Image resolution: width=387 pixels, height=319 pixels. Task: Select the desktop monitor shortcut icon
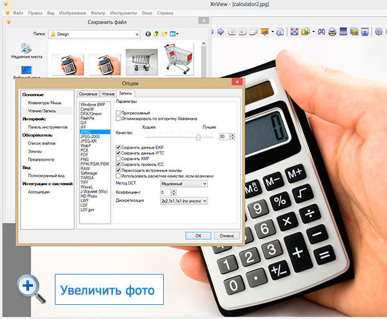[x=26, y=70]
